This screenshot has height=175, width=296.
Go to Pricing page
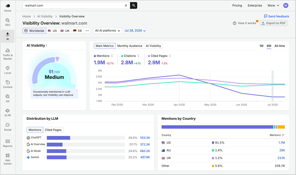point(237,5)
